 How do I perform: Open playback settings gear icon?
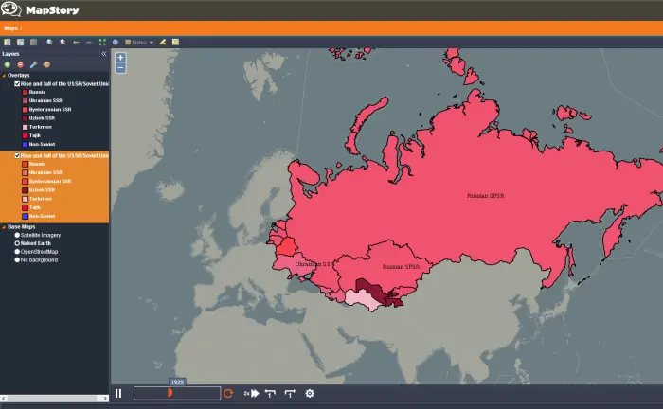[x=310, y=393]
